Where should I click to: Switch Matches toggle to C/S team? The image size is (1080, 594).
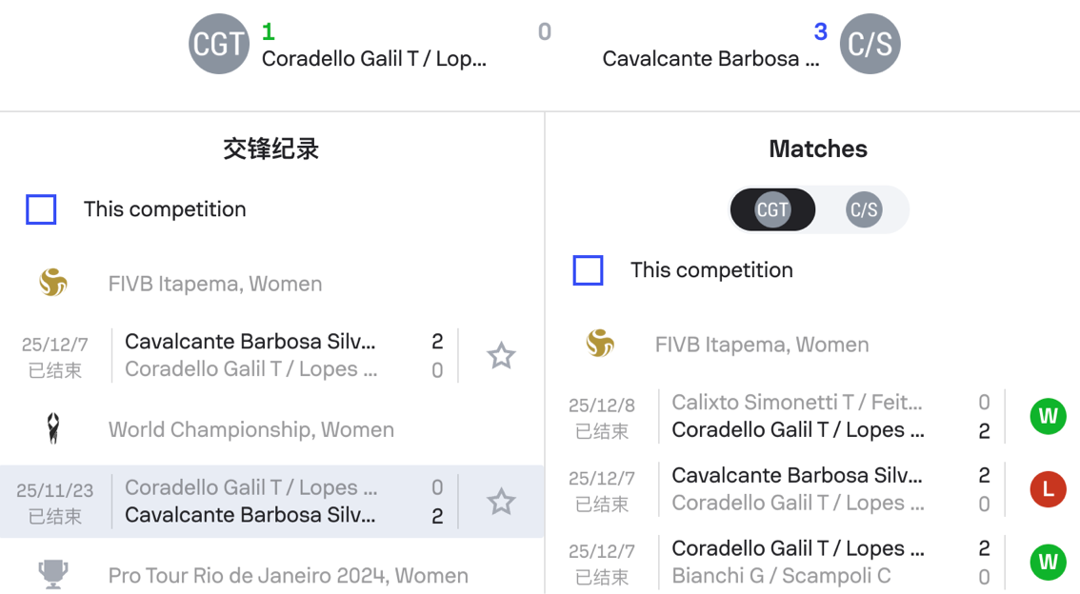pyautogui.click(x=864, y=209)
